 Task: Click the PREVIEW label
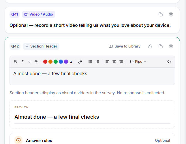click(x=21, y=107)
